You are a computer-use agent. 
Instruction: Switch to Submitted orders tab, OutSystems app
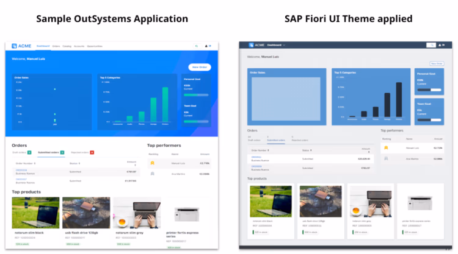pos(51,152)
